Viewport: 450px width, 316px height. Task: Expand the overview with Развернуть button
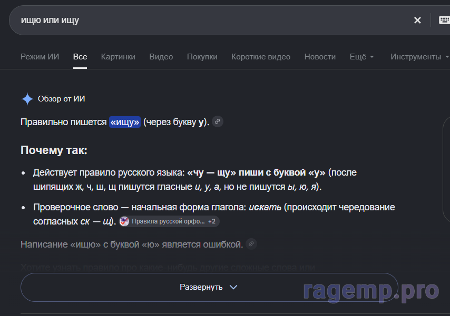209,287
